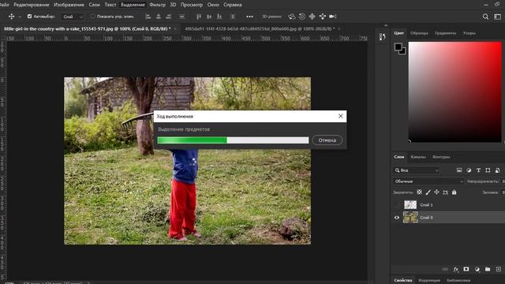Add layer style fx icon

coord(456,269)
